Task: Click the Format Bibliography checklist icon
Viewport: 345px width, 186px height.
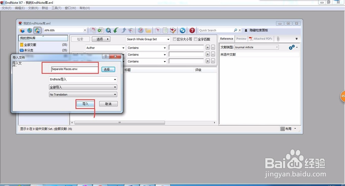Action: [165, 30]
